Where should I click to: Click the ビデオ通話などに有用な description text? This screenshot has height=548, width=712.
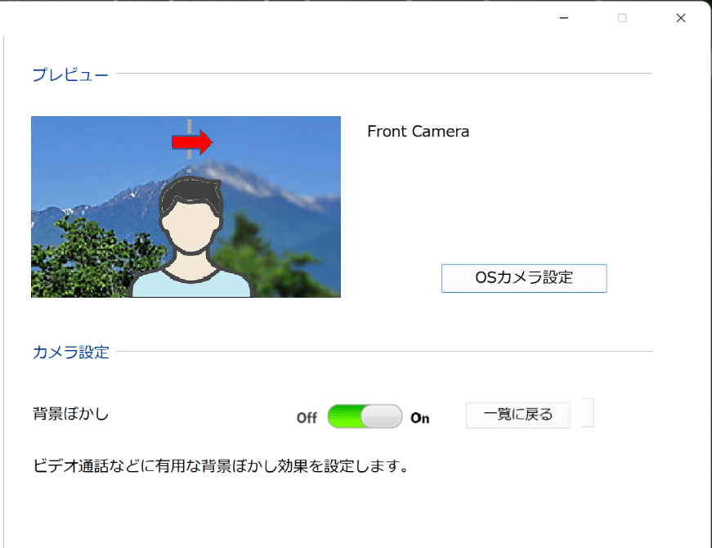(x=222, y=465)
